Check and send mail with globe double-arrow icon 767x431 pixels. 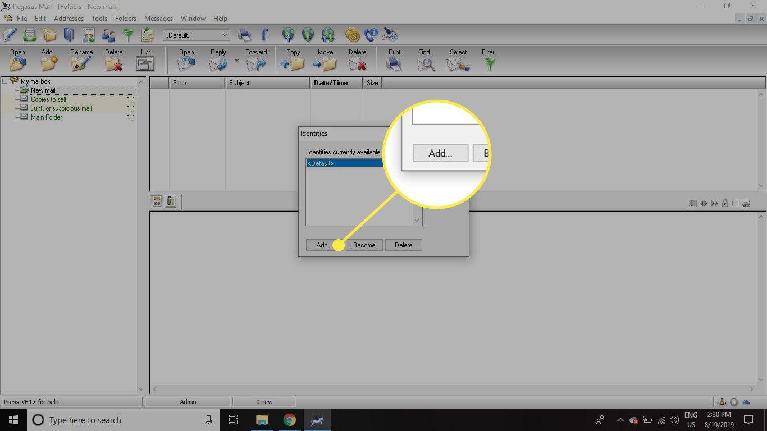click(328, 35)
